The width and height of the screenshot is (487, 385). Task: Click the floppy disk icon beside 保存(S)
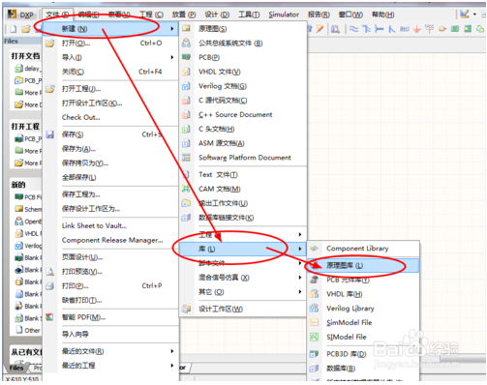(50, 134)
